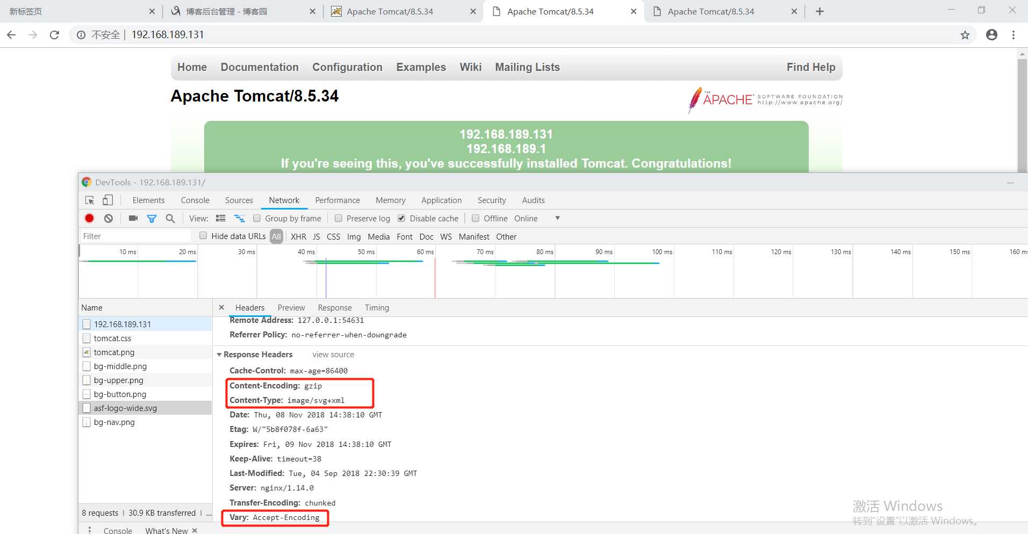Open the Chrome profile icon
Screen dimensions: 1028x534
(992, 35)
